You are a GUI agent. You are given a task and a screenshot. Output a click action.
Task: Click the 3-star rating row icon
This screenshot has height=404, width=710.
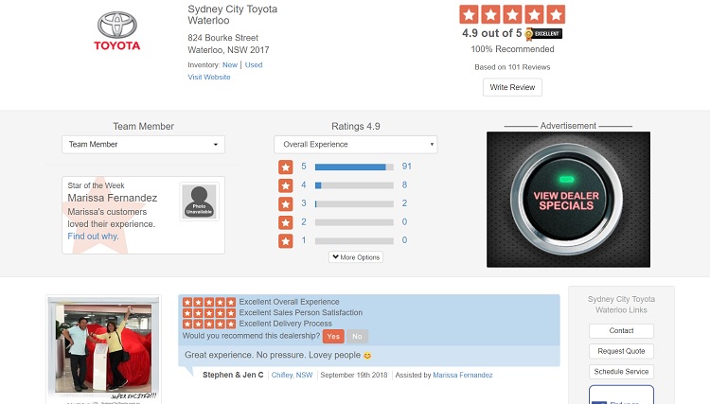(x=285, y=203)
